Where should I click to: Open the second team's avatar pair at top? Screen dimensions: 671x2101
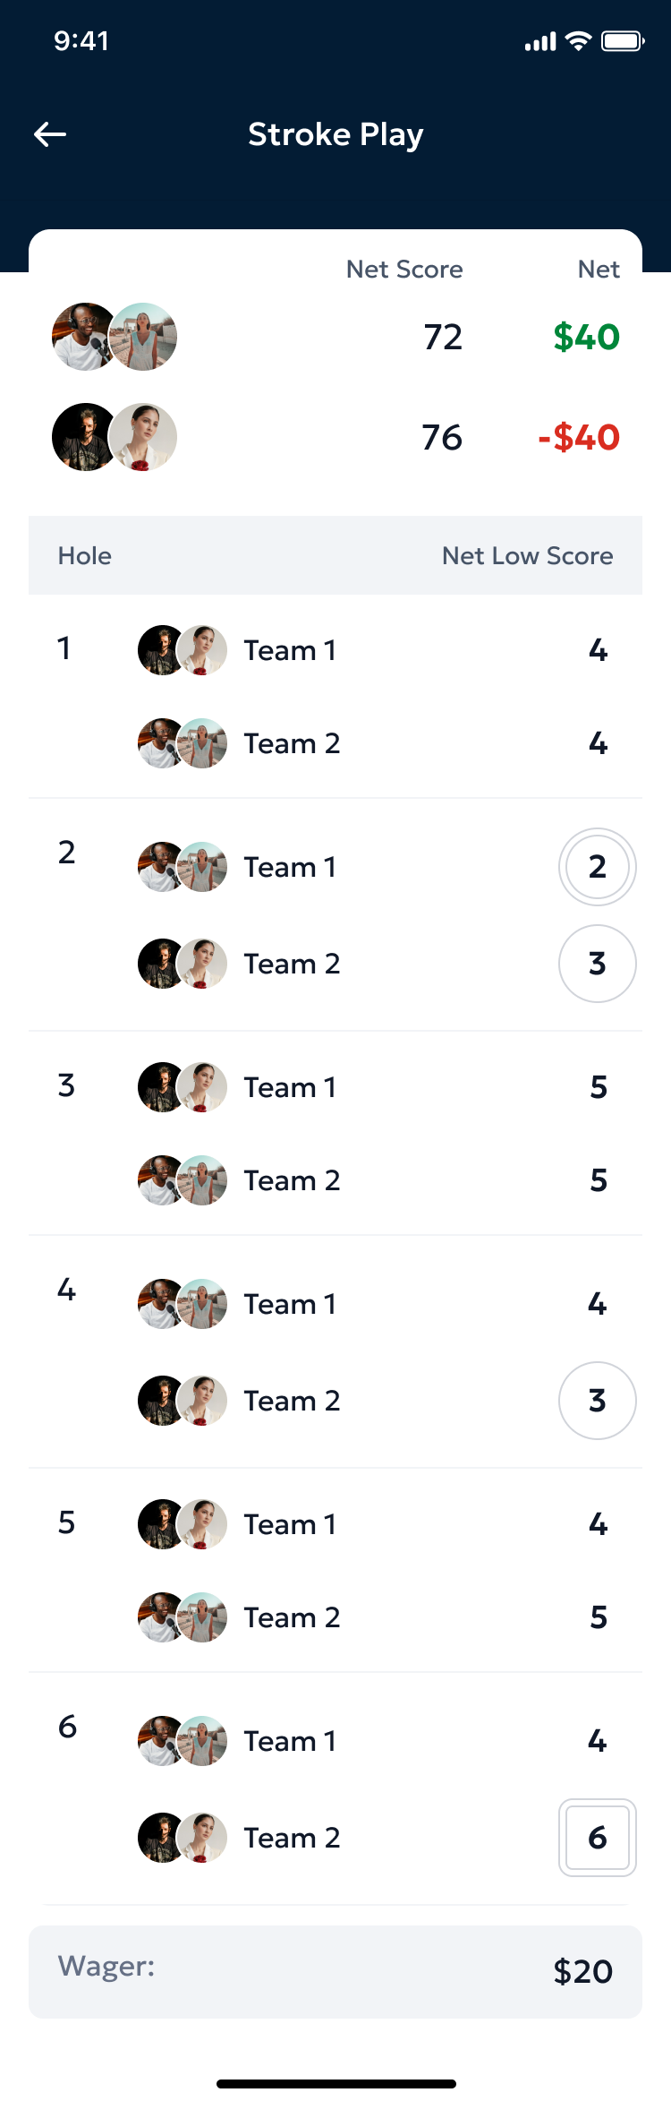pyautogui.click(x=113, y=437)
